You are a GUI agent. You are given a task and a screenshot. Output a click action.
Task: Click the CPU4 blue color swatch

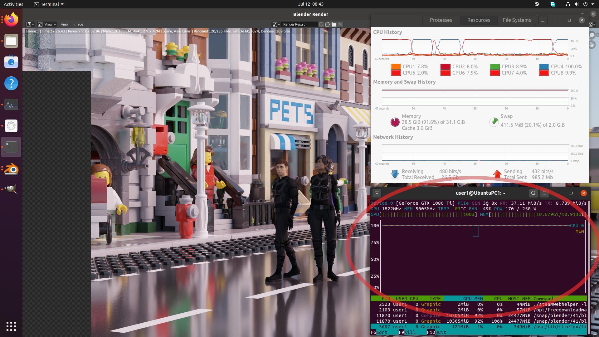(544, 66)
